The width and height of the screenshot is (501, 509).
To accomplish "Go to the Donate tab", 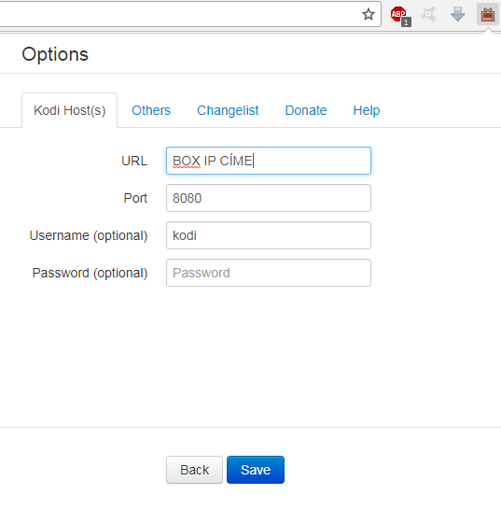I will click(306, 110).
